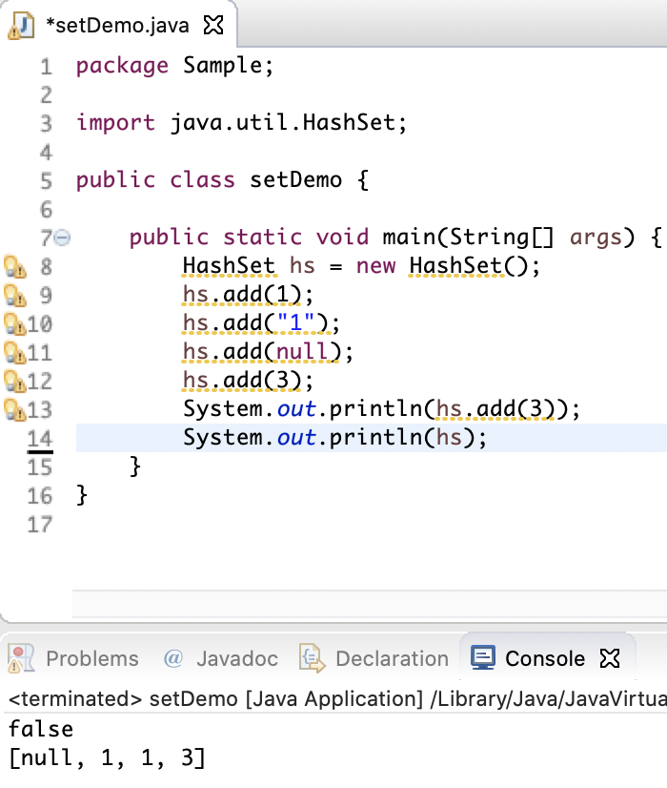This screenshot has height=788, width=667.
Task: Click 'package' keyword on line 1
Action: pos(122,67)
